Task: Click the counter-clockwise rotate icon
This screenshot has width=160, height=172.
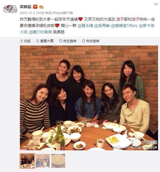Action: pos(61,41)
